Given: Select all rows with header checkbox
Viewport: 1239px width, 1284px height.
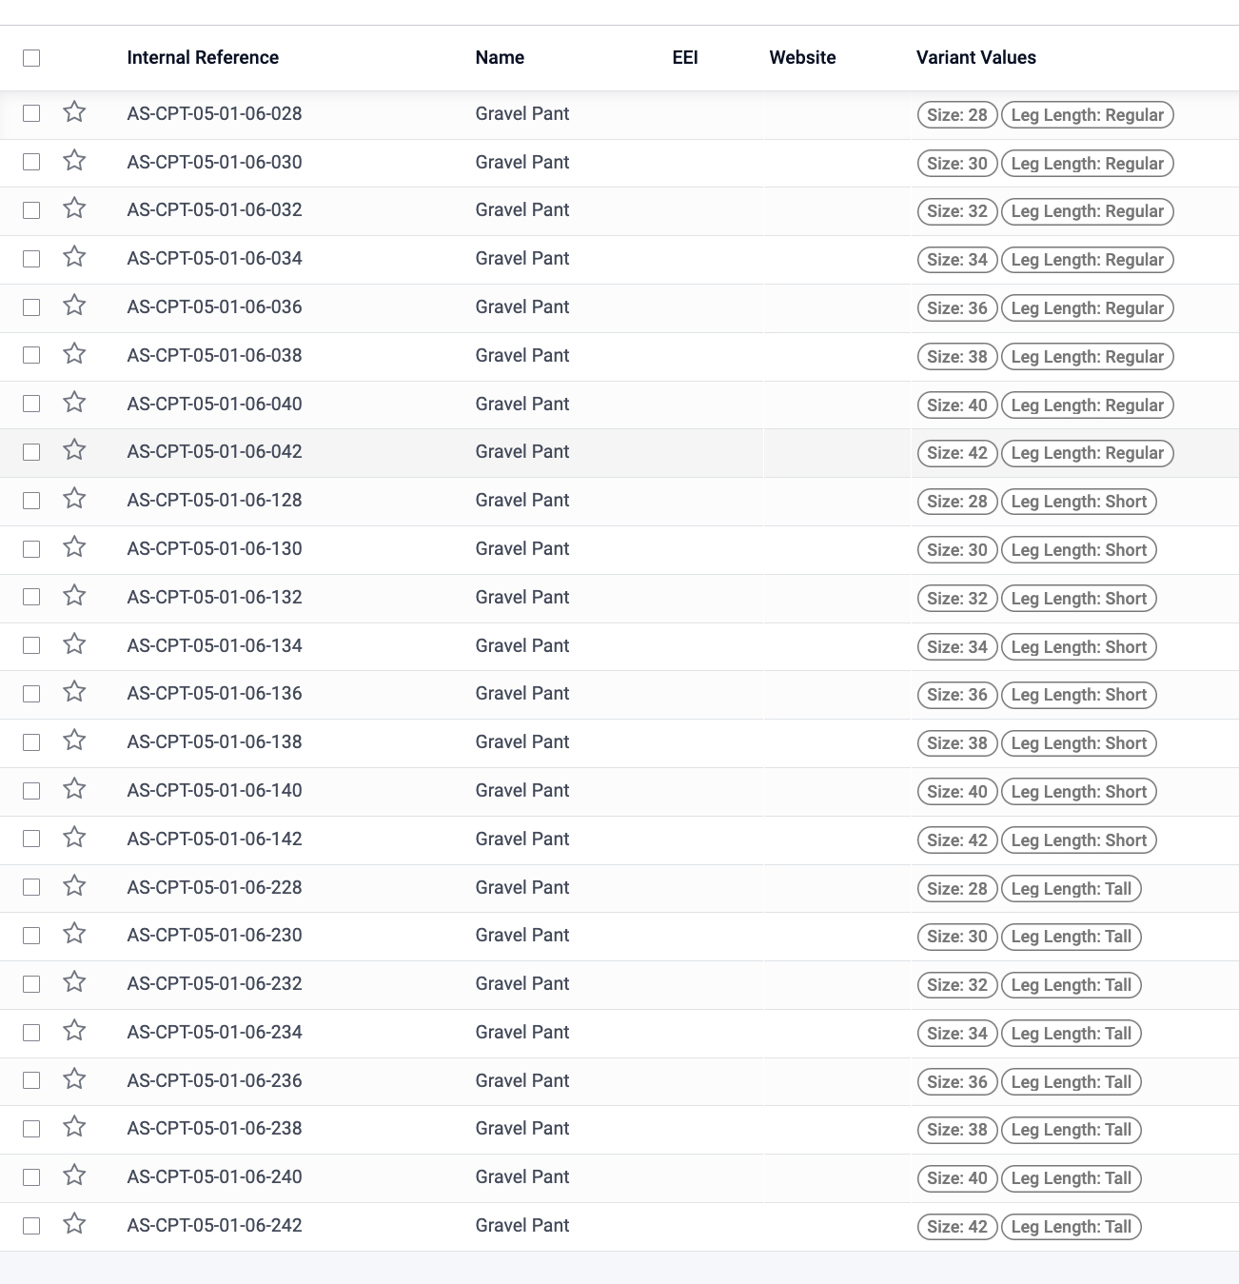Looking at the screenshot, I should coord(31,58).
